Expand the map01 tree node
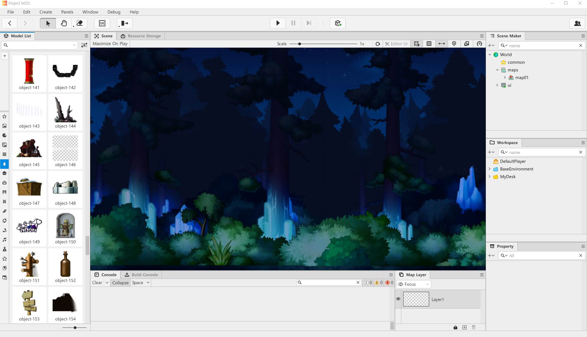The width and height of the screenshot is (587, 337). click(x=505, y=78)
